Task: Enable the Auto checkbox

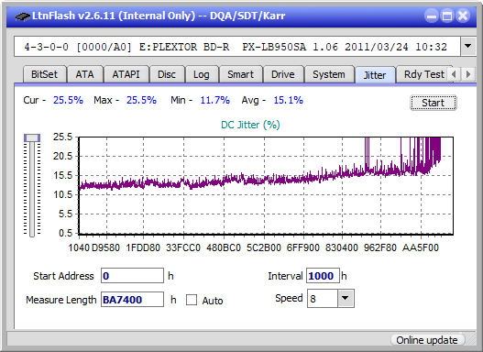Action: (x=192, y=300)
